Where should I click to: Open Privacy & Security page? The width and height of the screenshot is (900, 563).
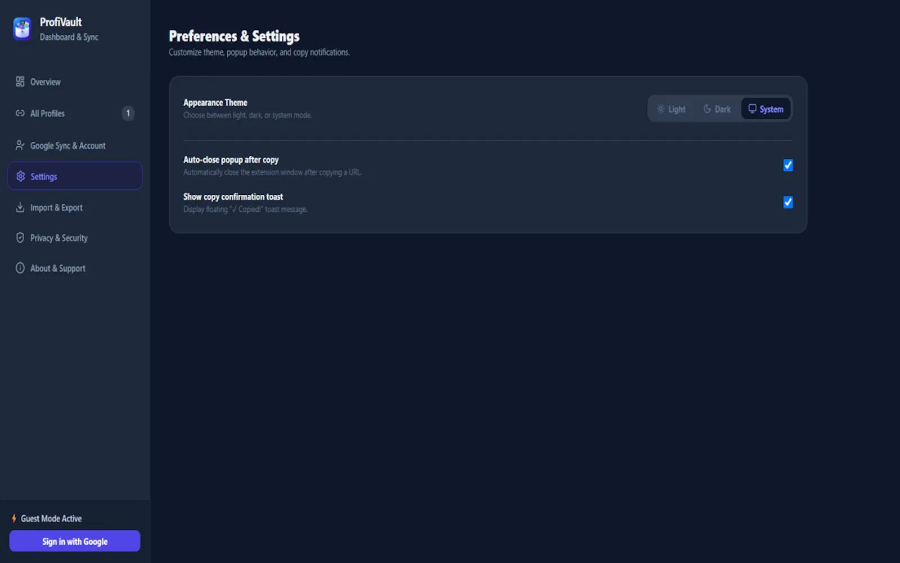[x=75, y=238]
